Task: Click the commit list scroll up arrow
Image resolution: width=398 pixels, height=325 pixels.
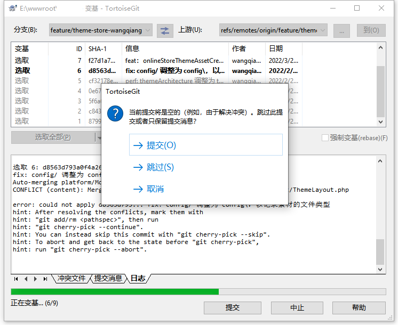Action: 380,47
